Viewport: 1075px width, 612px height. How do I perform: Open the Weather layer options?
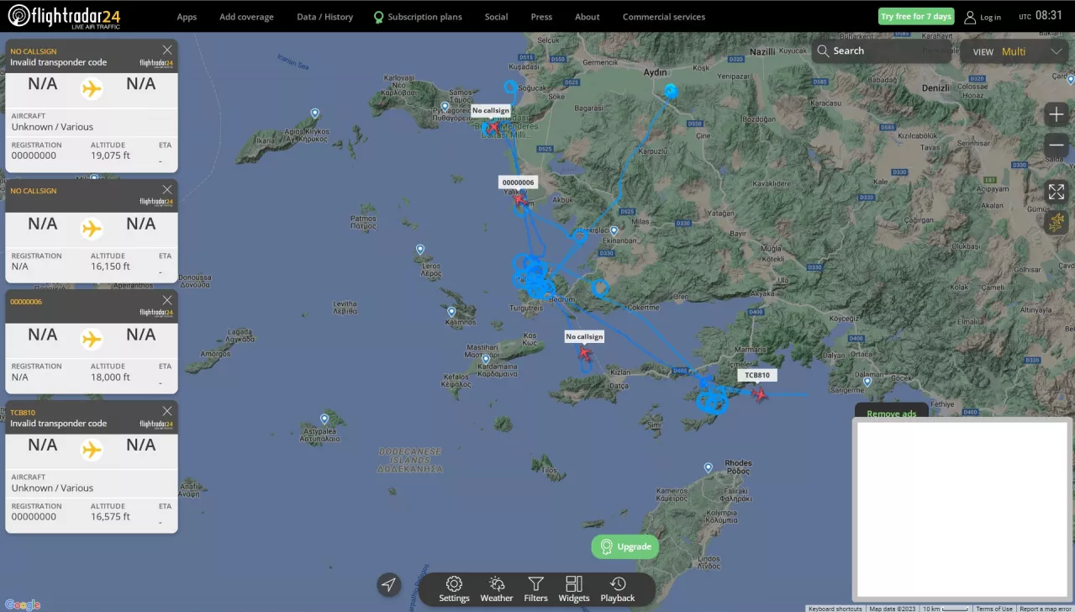click(496, 588)
